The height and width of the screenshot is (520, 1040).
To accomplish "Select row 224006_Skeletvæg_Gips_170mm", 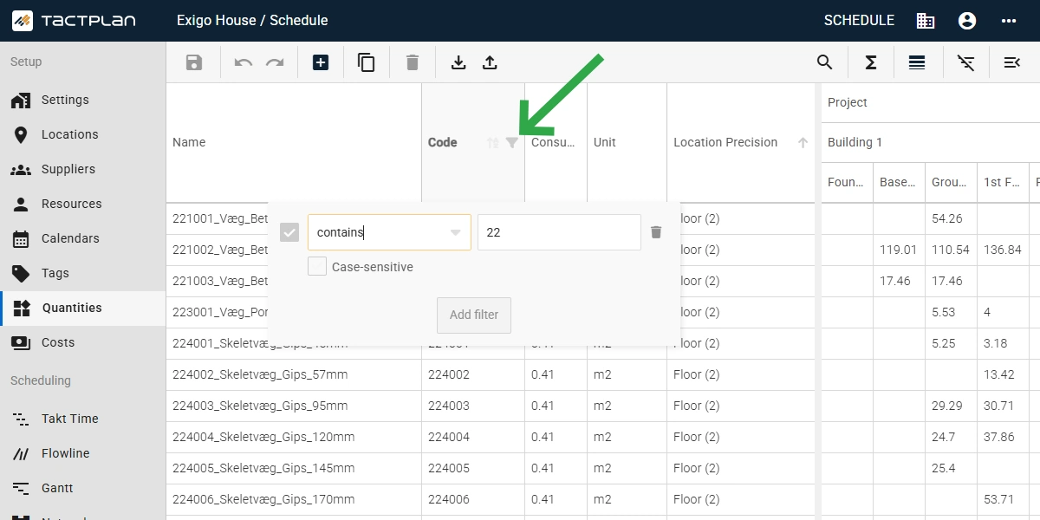I will pos(294,499).
